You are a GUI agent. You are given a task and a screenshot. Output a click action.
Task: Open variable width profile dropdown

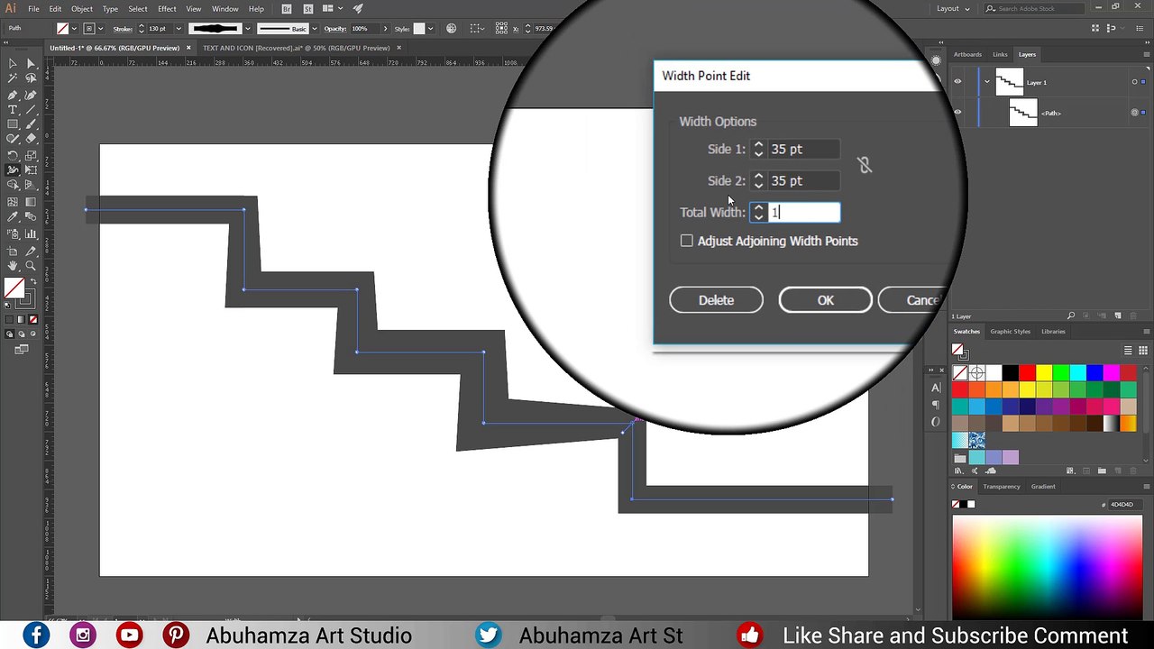click(247, 29)
